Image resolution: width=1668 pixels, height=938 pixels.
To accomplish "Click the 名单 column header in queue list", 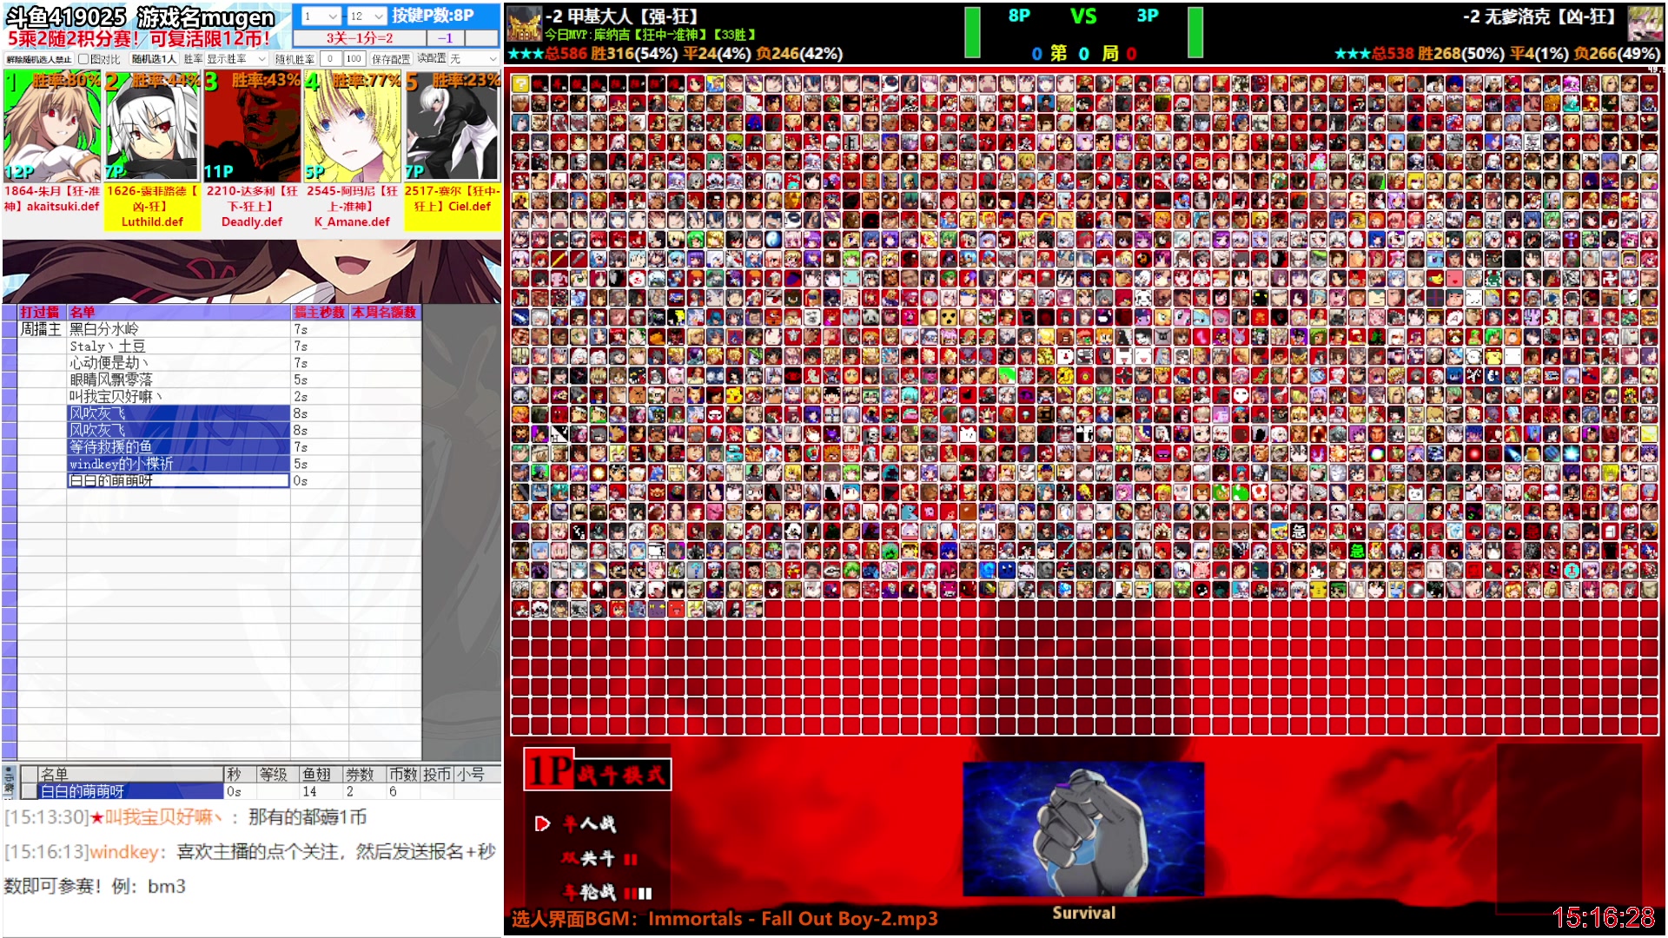I will (179, 312).
